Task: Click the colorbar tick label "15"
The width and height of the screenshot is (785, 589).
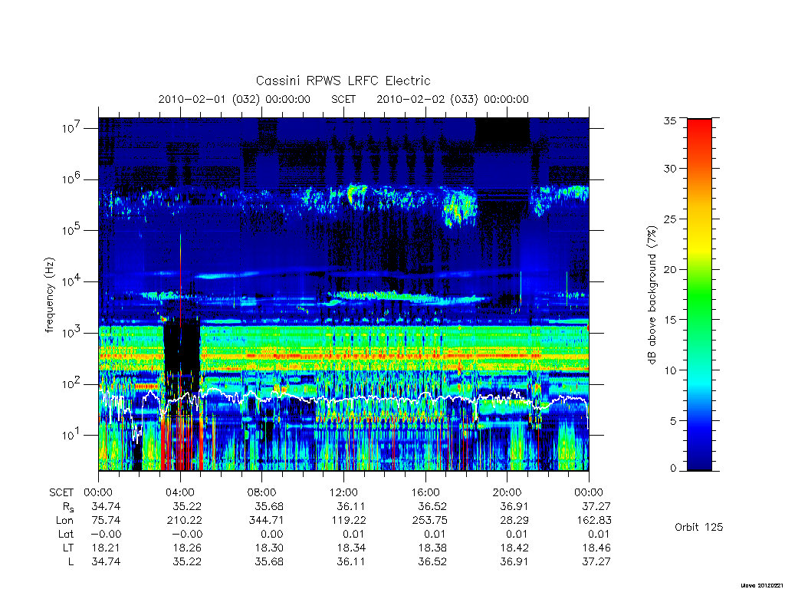Action: click(669, 320)
